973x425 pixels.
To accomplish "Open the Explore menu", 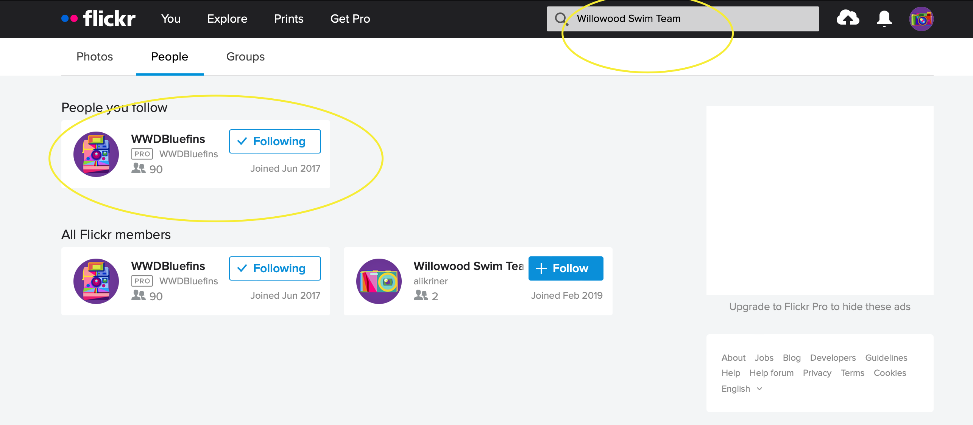I will (227, 19).
